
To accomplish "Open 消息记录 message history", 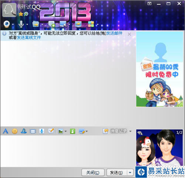I will (115, 131).
